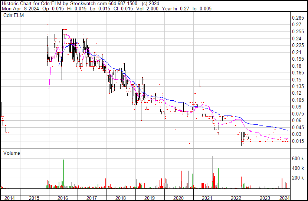
Task: Click the 0.15 price axis label
Action: click(x=296, y=80)
